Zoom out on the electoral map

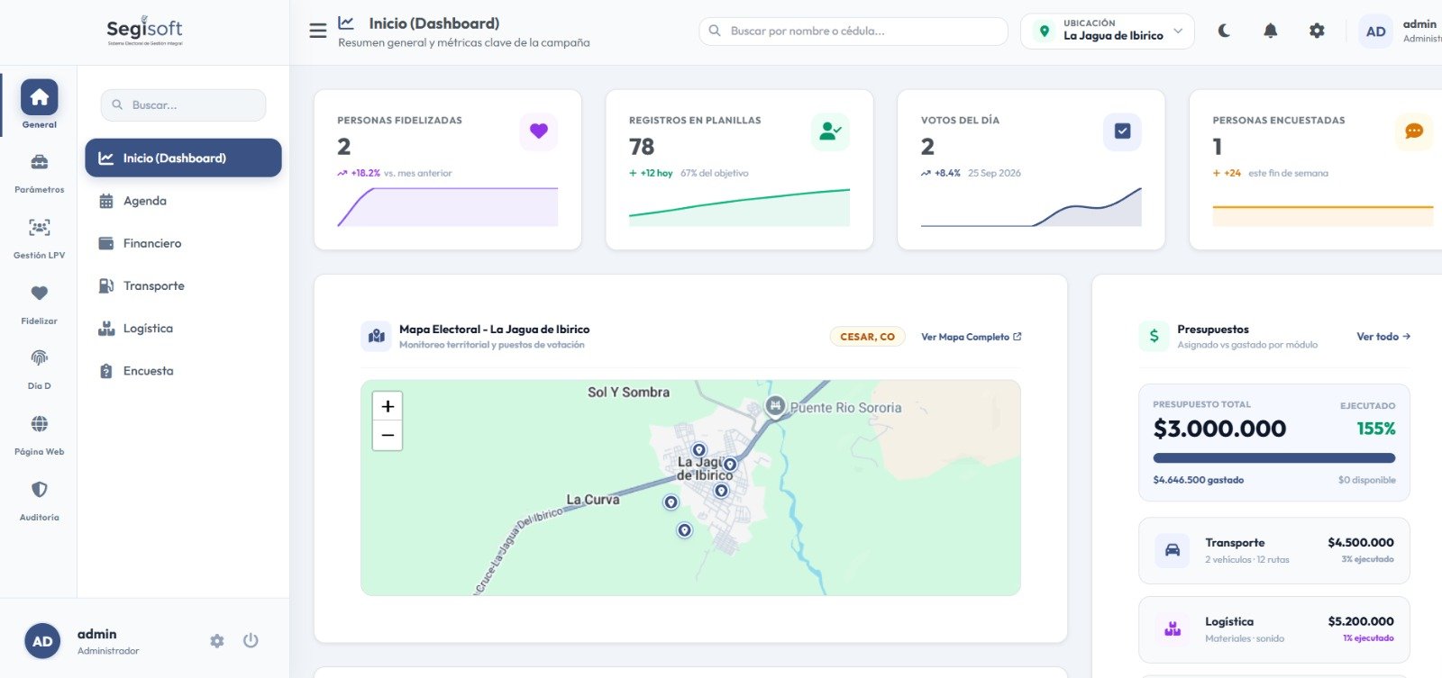[388, 435]
